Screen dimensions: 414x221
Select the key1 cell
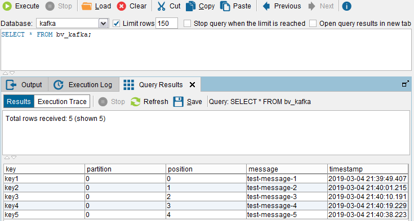(x=44, y=179)
